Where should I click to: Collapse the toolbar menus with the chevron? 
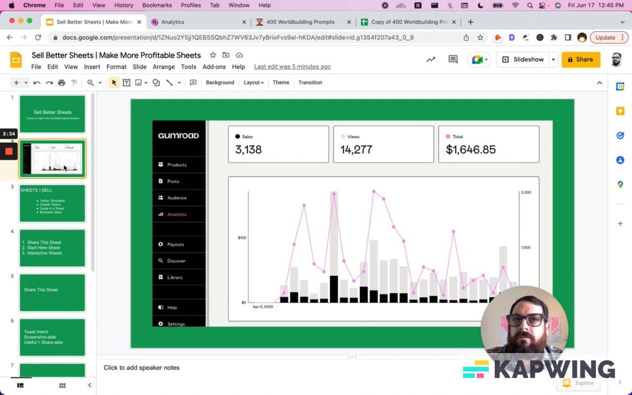599,82
